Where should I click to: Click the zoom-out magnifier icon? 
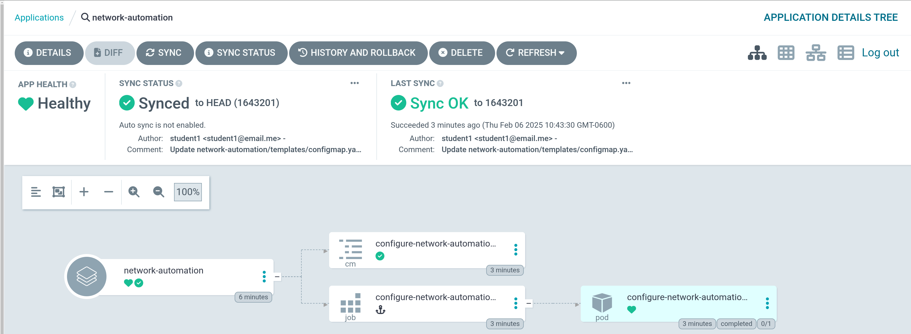pos(158,192)
